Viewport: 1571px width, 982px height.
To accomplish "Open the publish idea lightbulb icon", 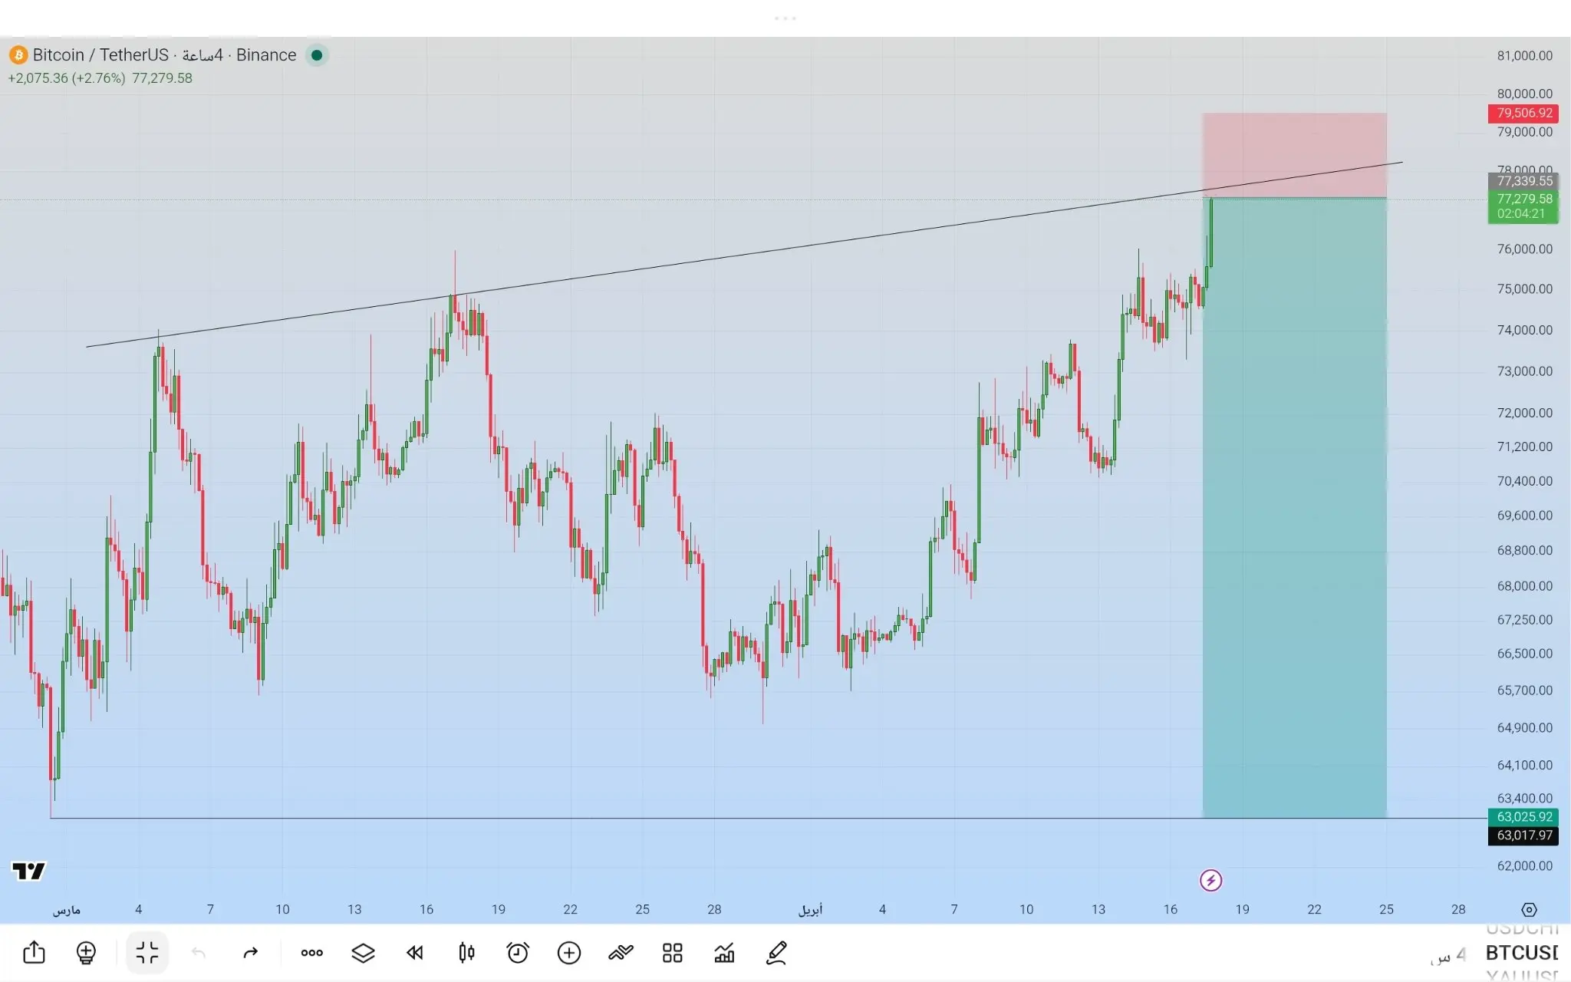I will 86,953.
